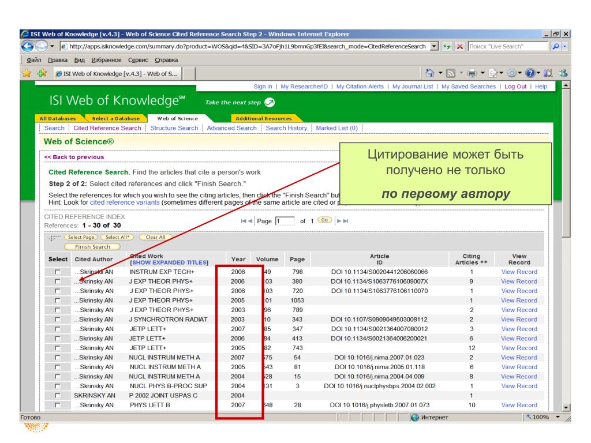Open View Record for PHYS LETT B row

519,406
